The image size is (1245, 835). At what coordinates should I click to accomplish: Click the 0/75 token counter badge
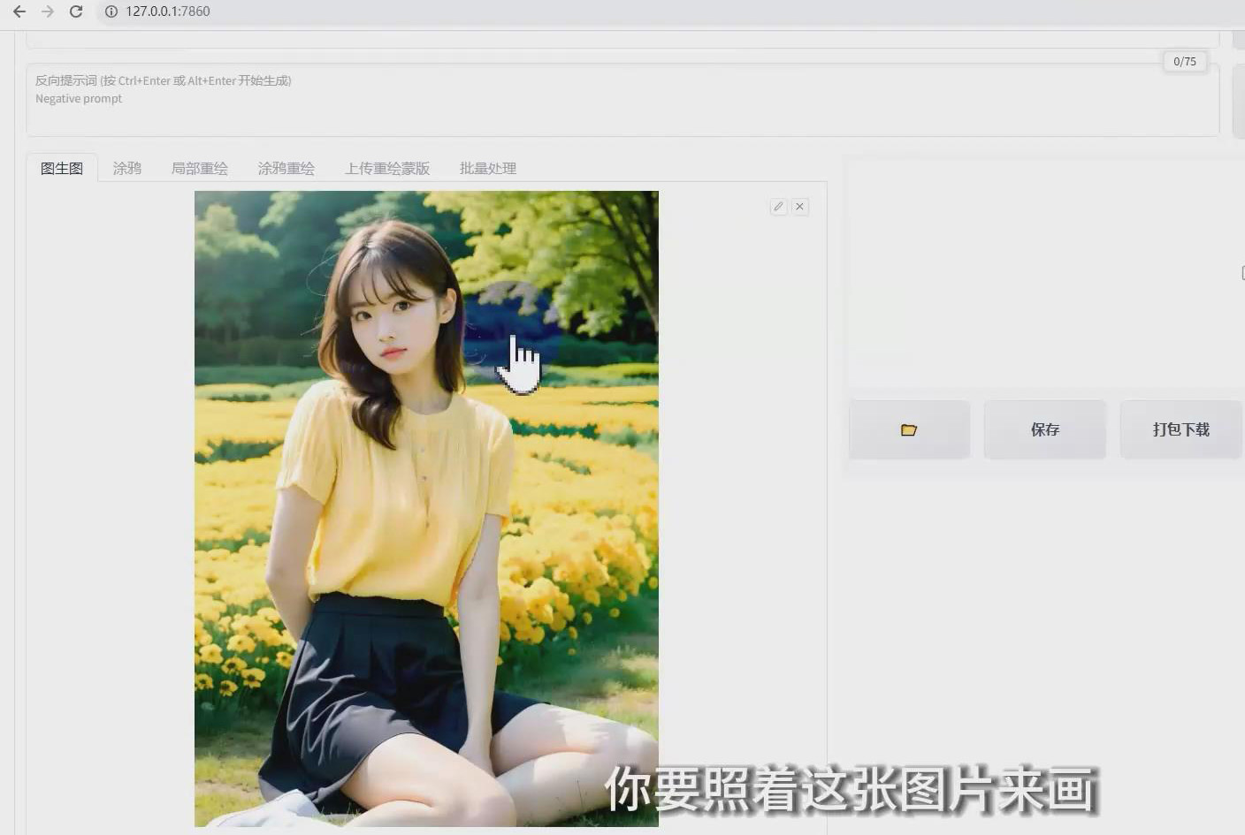1184,61
